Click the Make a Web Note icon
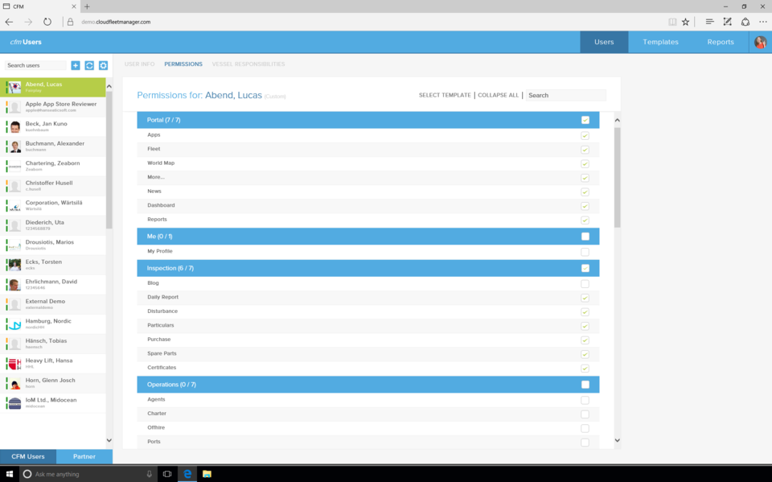Screen dimensions: 772x482 728,22
